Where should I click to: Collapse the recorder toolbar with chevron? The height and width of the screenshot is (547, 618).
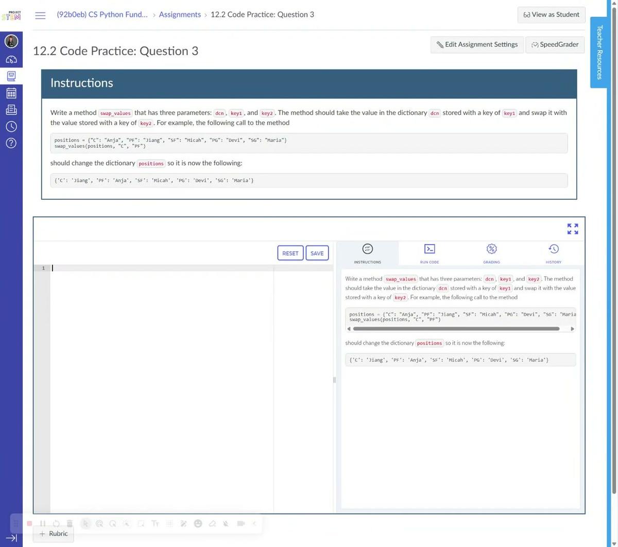tap(254, 524)
